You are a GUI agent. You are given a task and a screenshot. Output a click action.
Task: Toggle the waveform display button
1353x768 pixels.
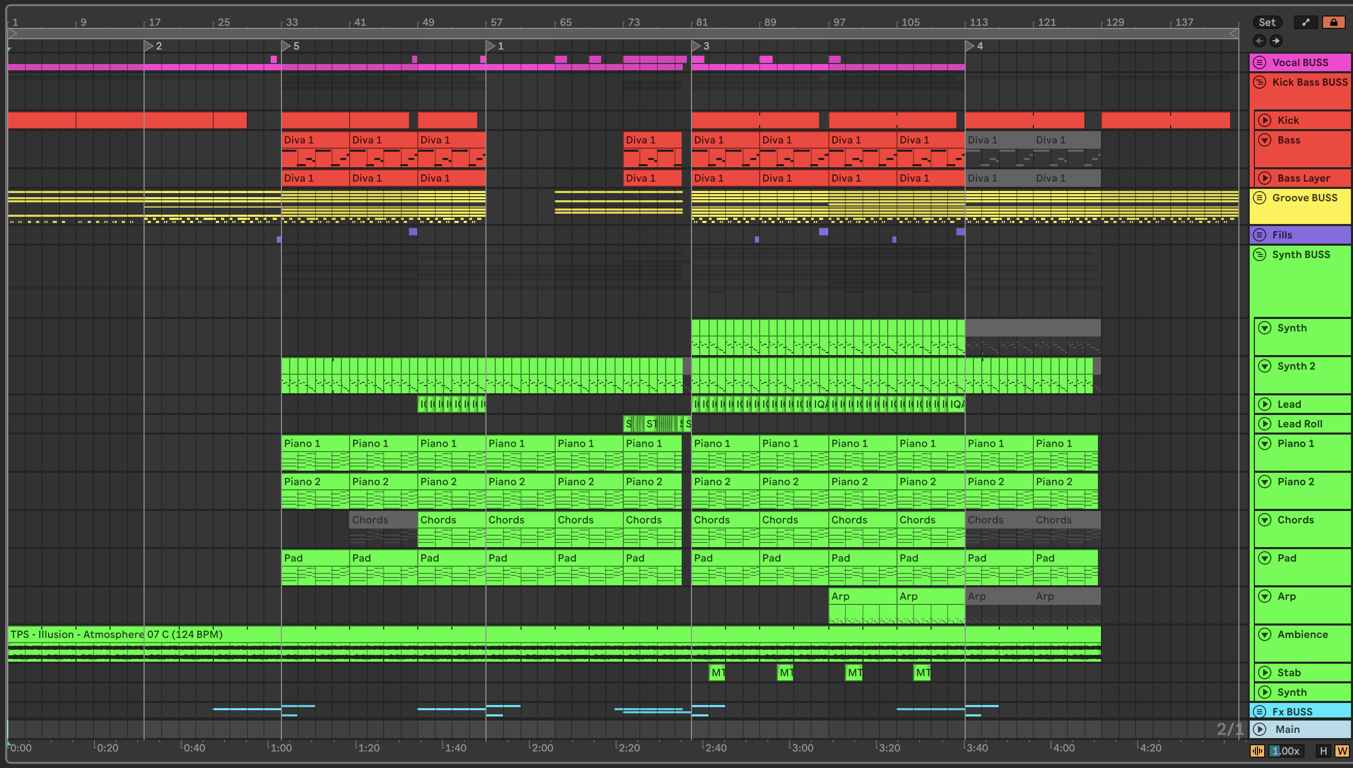click(1257, 750)
